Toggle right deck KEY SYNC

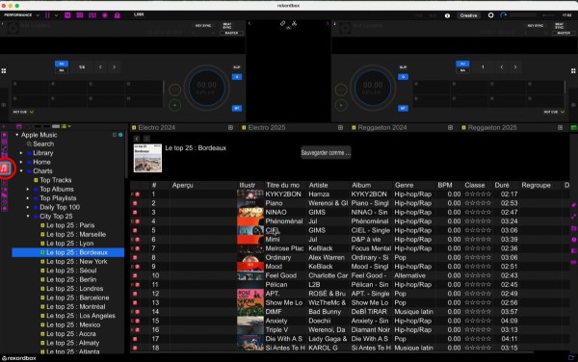(x=536, y=26)
